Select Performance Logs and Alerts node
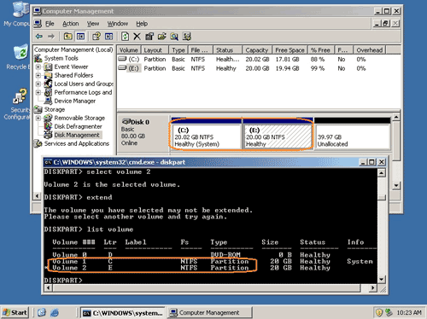Viewport: 427px width, 319px height. [83, 92]
